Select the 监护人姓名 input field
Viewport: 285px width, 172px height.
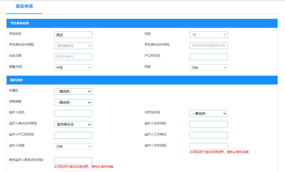(x=73, y=113)
